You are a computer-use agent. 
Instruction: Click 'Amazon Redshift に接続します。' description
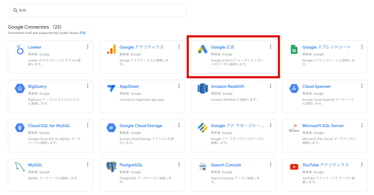pyautogui.click(x=234, y=100)
